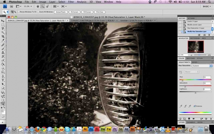The height and width of the screenshot is (134, 214).
Task: Reset adjustment to defaults in Adjustments panel
Action: 206,119
